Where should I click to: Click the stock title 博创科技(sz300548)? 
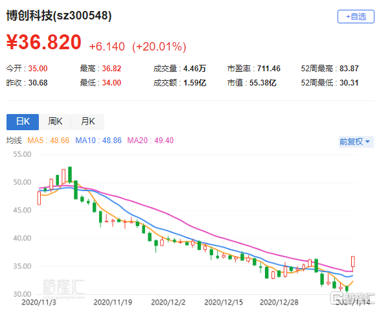[59, 16]
